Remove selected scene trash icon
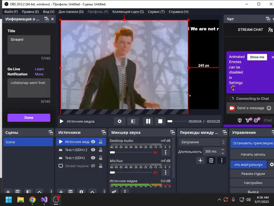 tap(17, 192)
